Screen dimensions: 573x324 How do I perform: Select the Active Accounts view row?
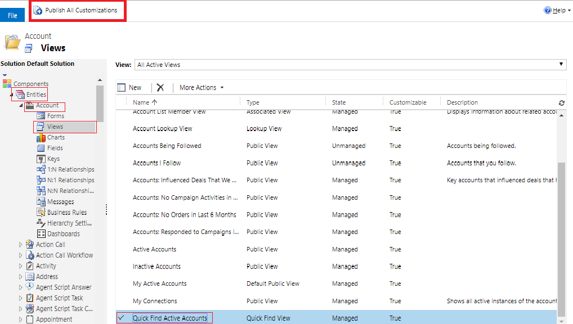tap(155, 249)
